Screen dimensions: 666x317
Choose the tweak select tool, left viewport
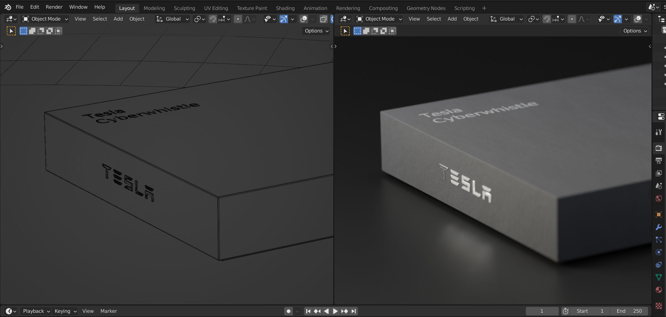coord(11,31)
